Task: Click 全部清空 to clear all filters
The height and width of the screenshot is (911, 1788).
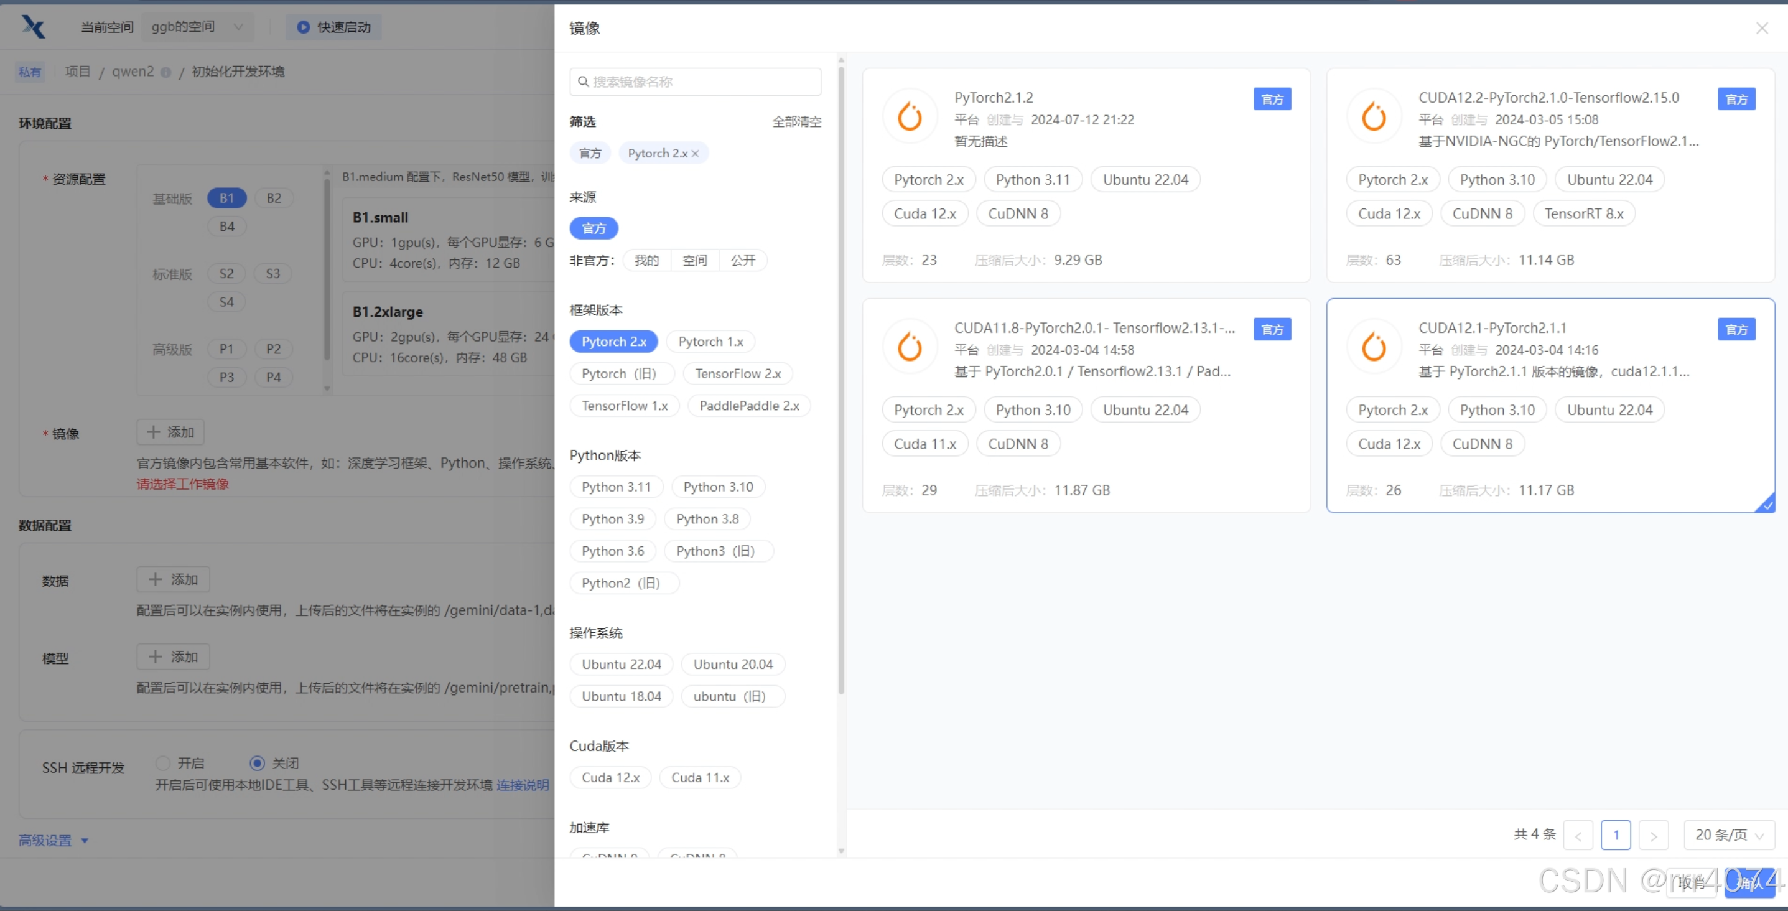Action: tap(796, 121)
